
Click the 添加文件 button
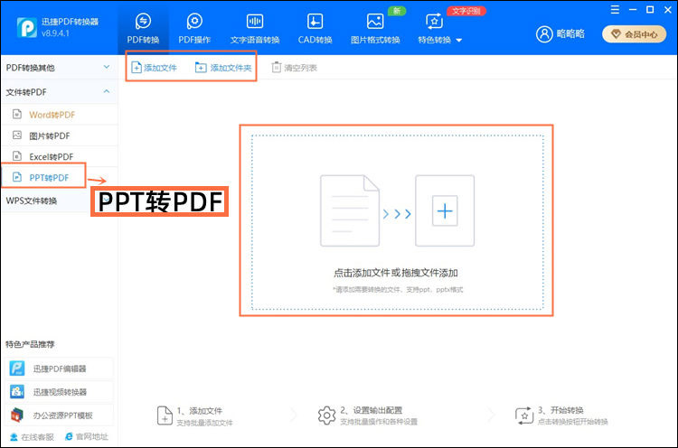click(x=154, y=68)
